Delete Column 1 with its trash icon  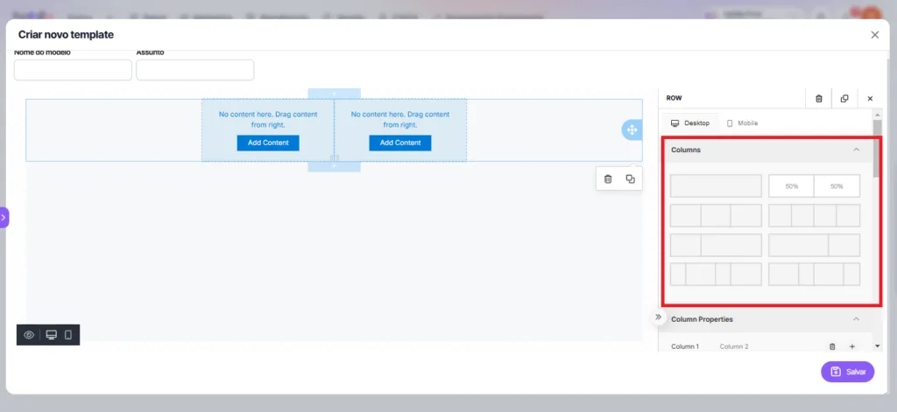(x=832, y=346)
